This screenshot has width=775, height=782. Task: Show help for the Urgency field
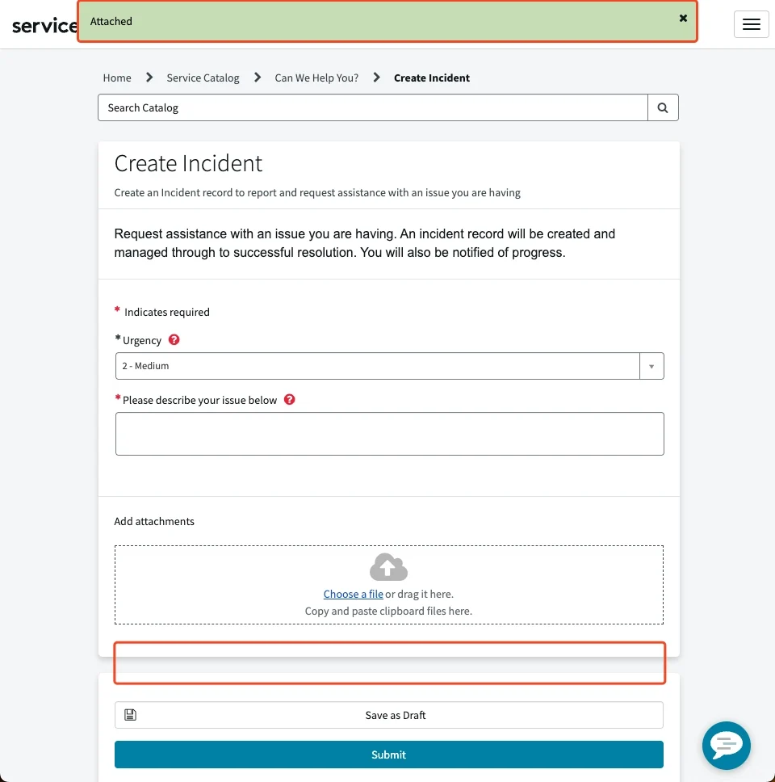(174, 340)
